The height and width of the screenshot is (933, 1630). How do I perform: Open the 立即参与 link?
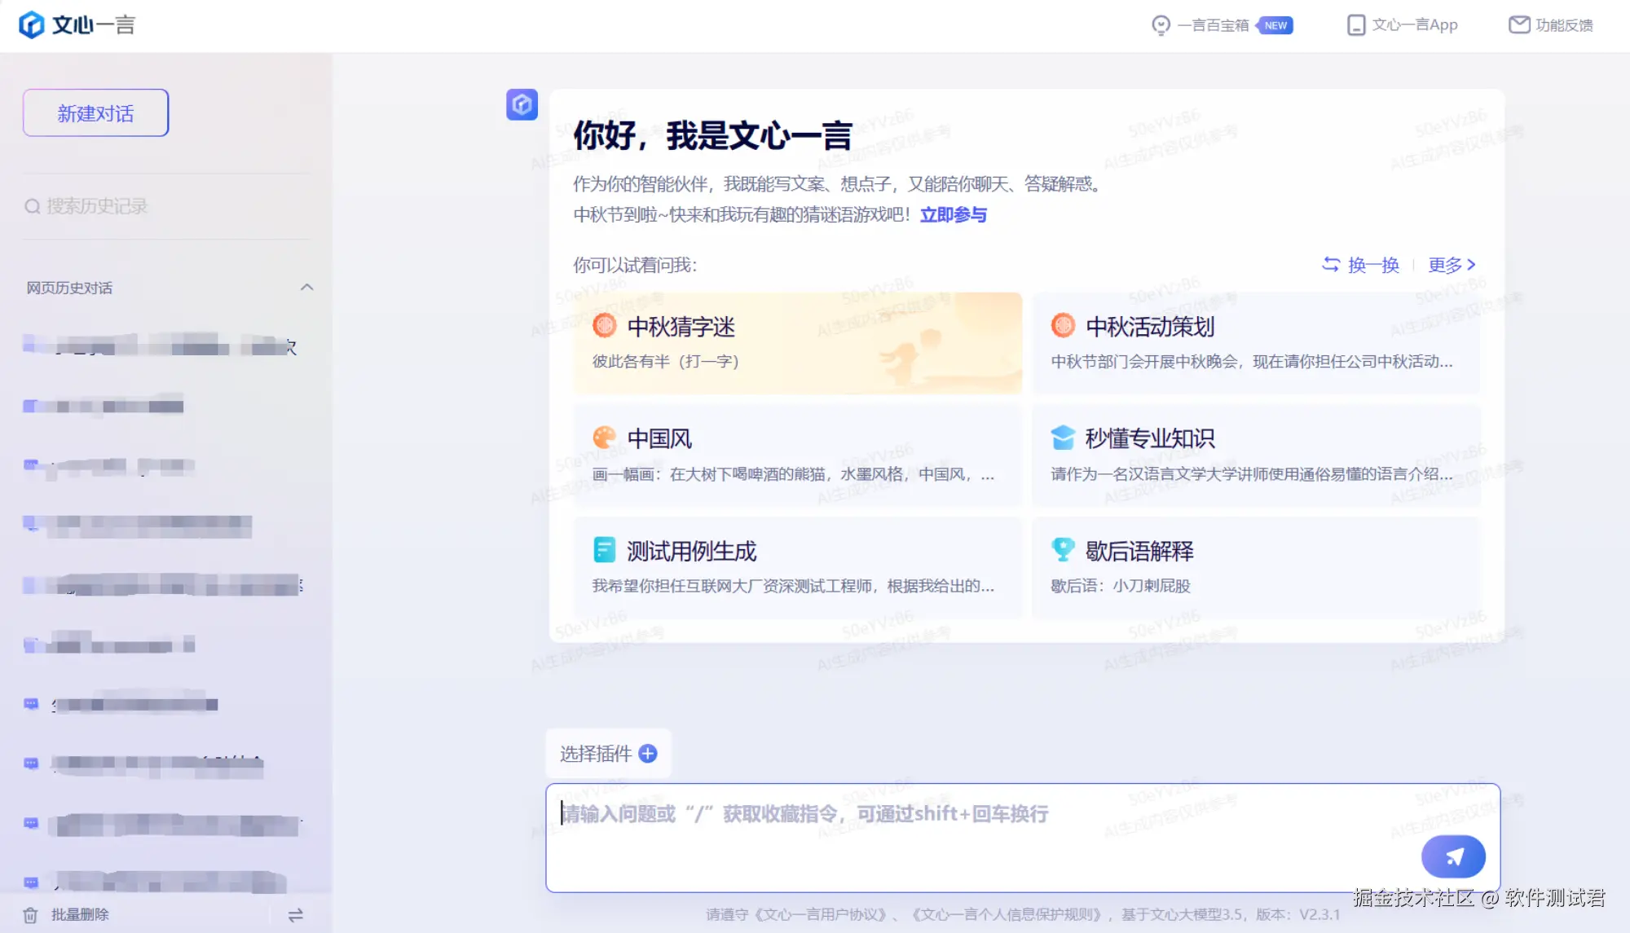point(953,215)
